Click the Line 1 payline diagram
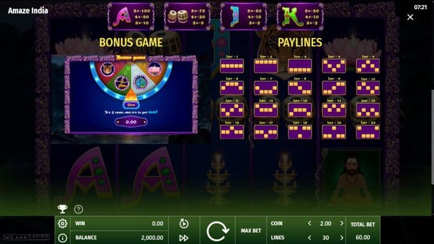The width and height of the screenshot is (434, 244). 232,66
